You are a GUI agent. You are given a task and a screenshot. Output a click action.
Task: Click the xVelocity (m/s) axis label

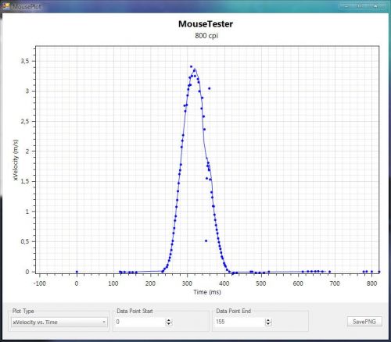[16, 160]
